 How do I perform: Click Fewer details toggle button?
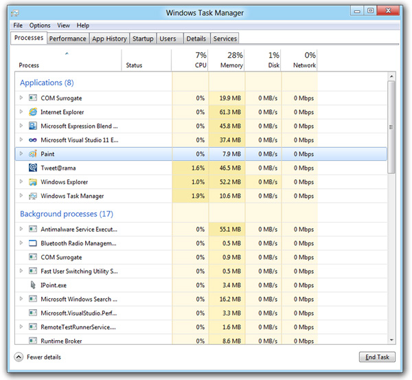(x=37, y=357)
